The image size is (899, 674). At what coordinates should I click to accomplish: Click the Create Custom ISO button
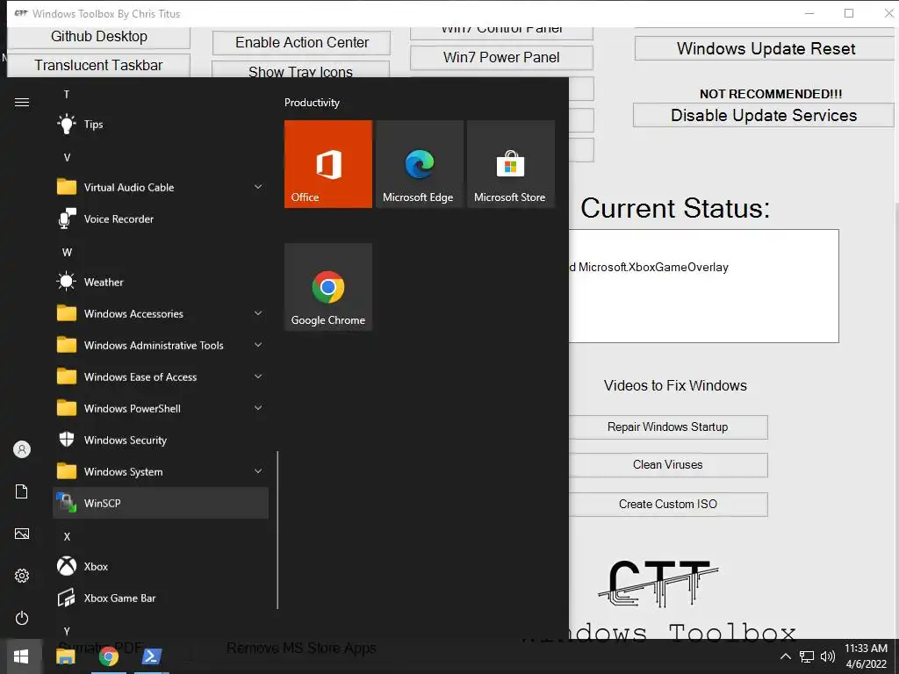(668, 505)
